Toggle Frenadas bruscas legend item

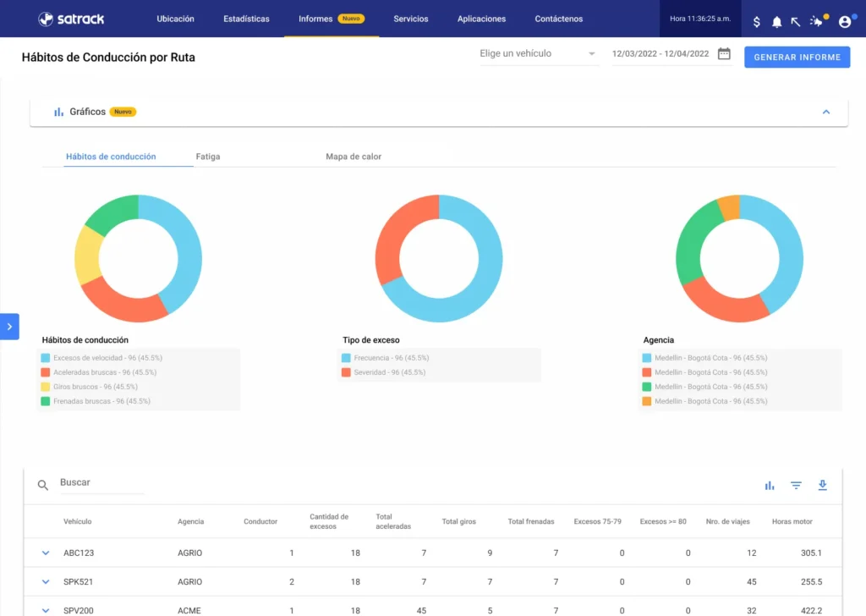pyautogui.click(x=93, y=401)
